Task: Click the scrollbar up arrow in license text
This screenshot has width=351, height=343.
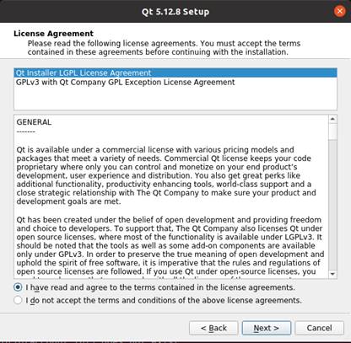Action: pyautogui.click(x=332, y=119)
